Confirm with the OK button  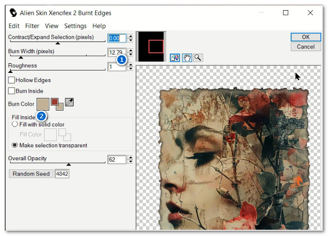coord(306,37)
